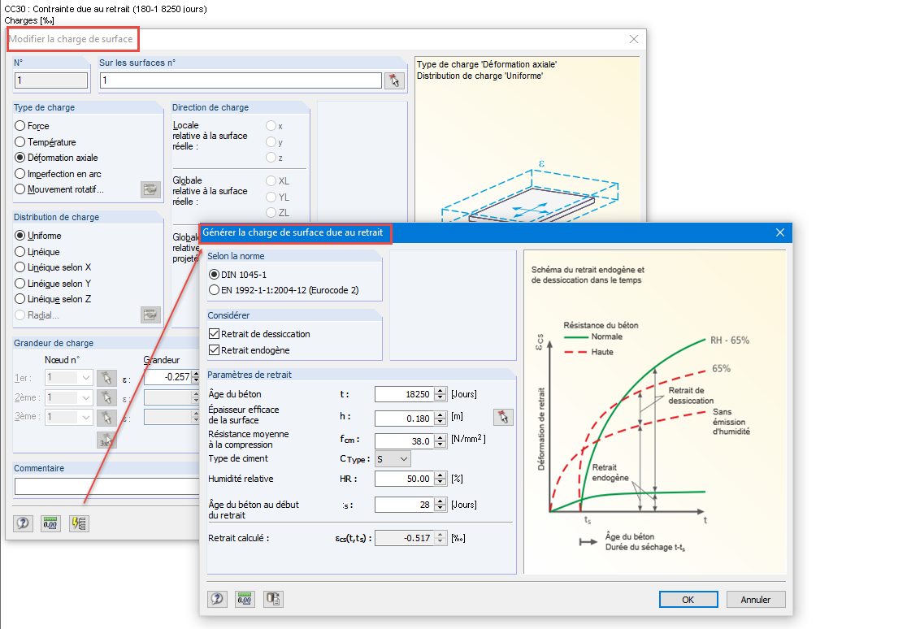Image resolution: width=907 pixels, height=629 pixels.
Task: Click the humidity field showing 50.00
Action: (x=405, y=479)
